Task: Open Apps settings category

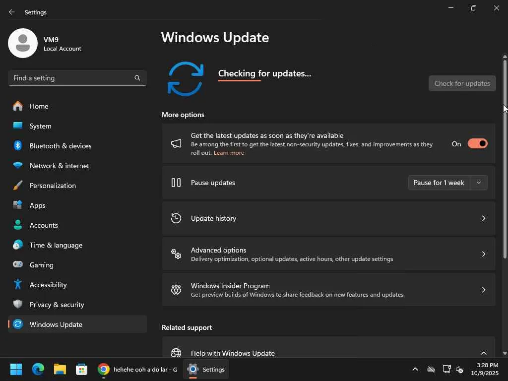Action: (x=77, y=205)
